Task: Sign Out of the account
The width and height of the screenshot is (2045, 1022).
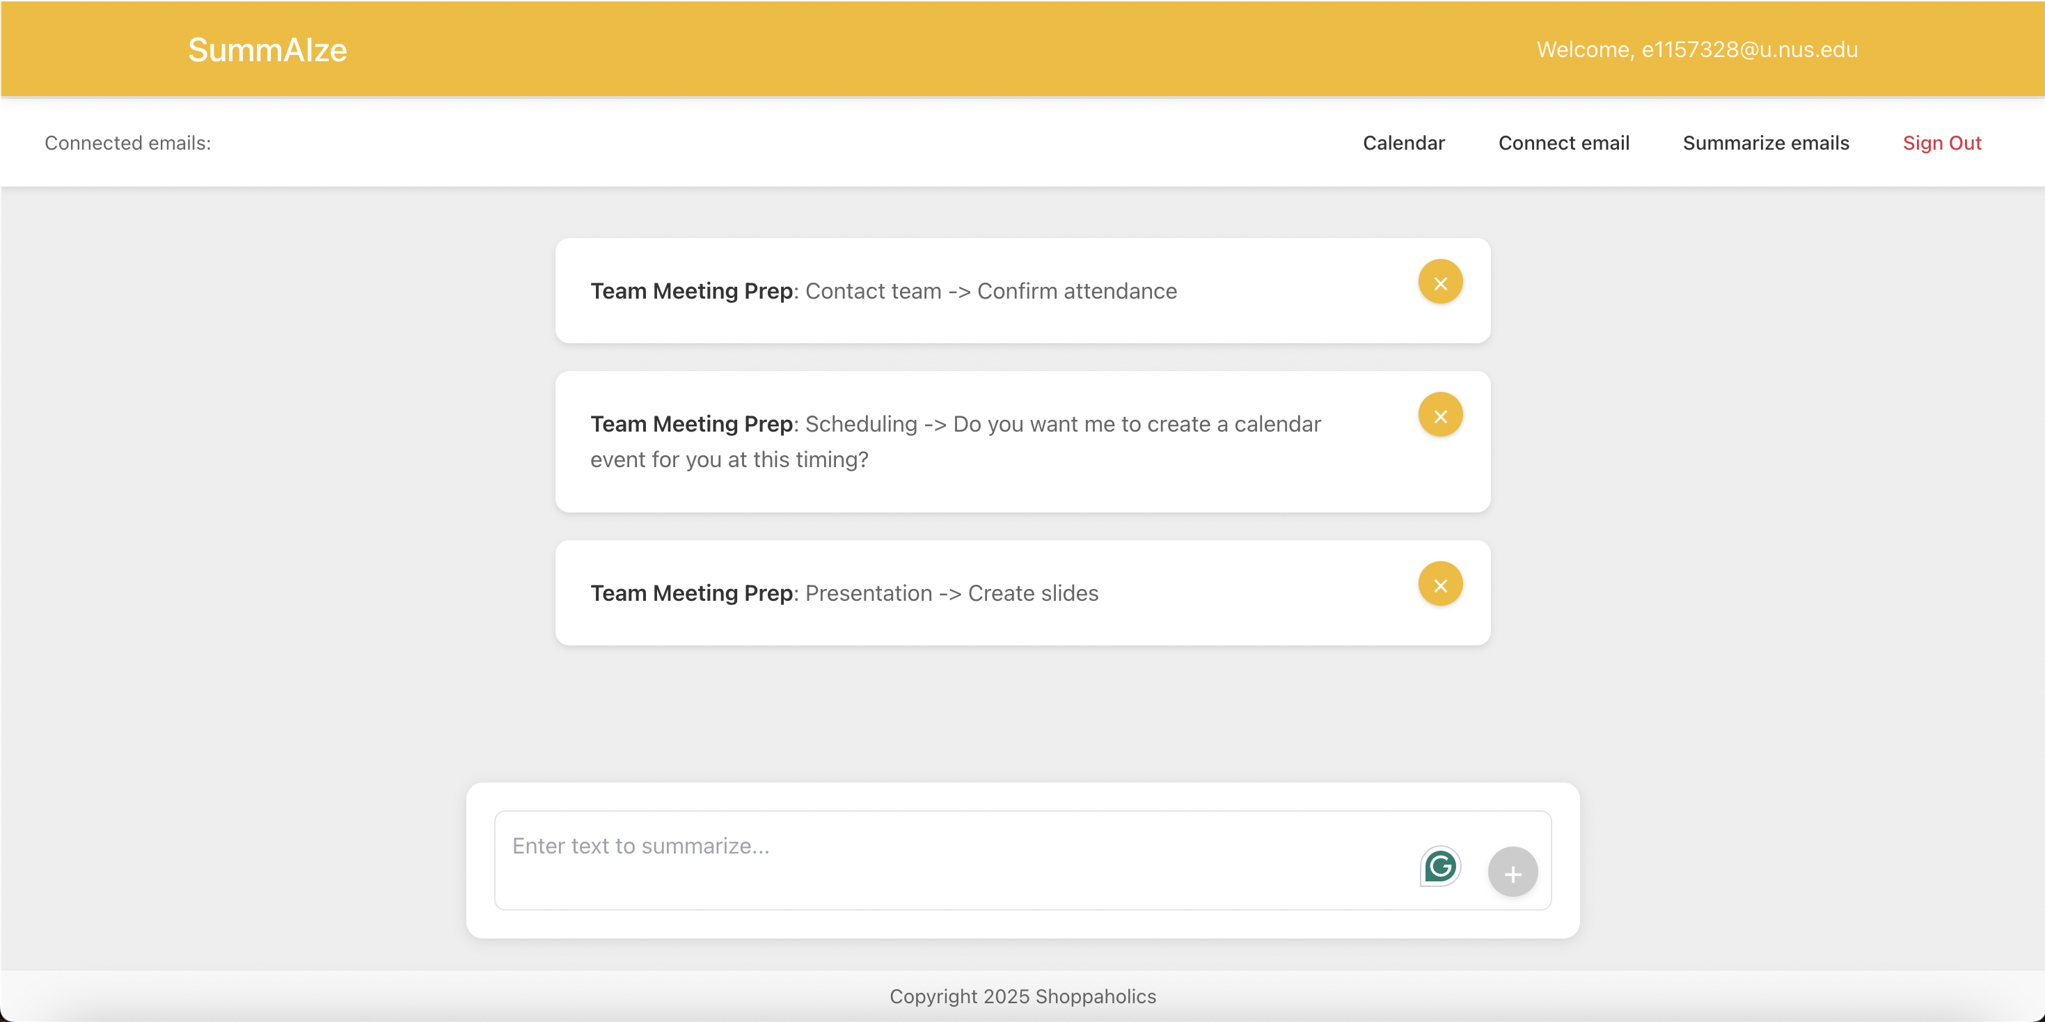Action: [1941, 143]
